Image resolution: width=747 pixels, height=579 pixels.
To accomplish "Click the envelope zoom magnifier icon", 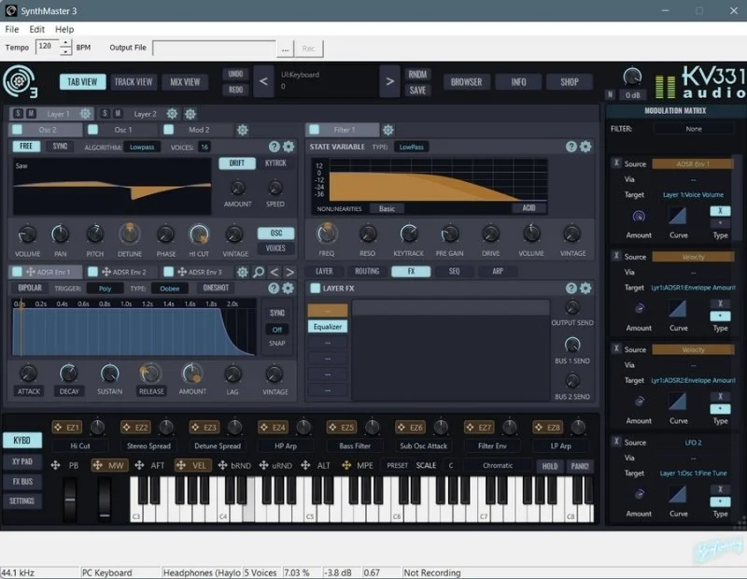I will click(259, 272).
